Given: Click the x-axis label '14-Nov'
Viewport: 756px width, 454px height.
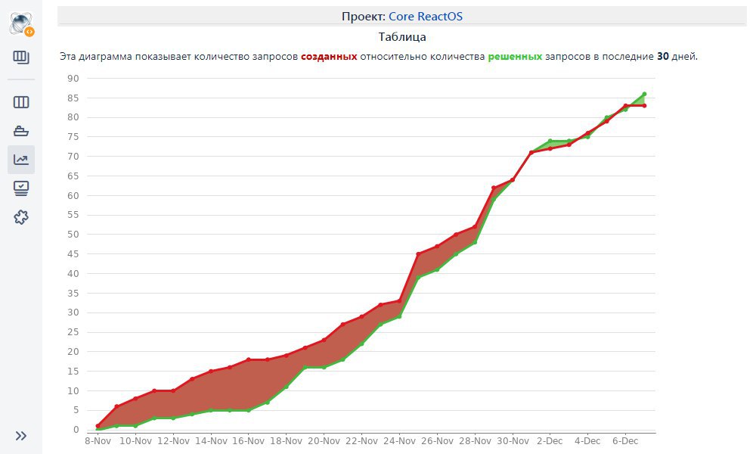Looking at the screenshot, I should click(211, 441).
